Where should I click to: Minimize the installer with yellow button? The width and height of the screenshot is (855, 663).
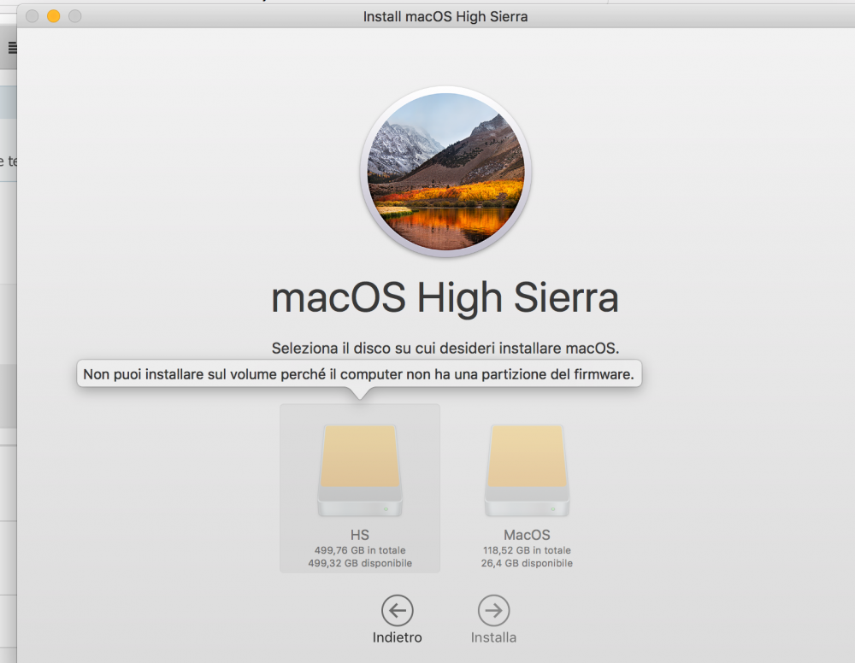coord(53,16)
